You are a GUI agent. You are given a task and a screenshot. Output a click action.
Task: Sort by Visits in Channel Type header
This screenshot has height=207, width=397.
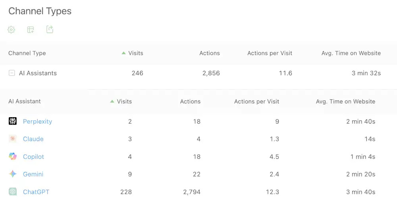pyautogui.click(x=133, y=53)
